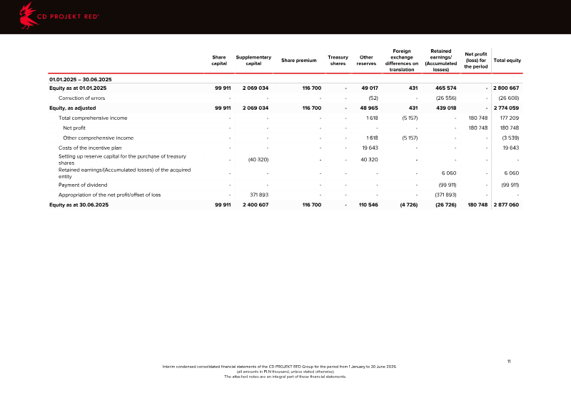
Task: Select the period label 01.01.2025 – 30.06.2025
Action: (x=81, y=79)
